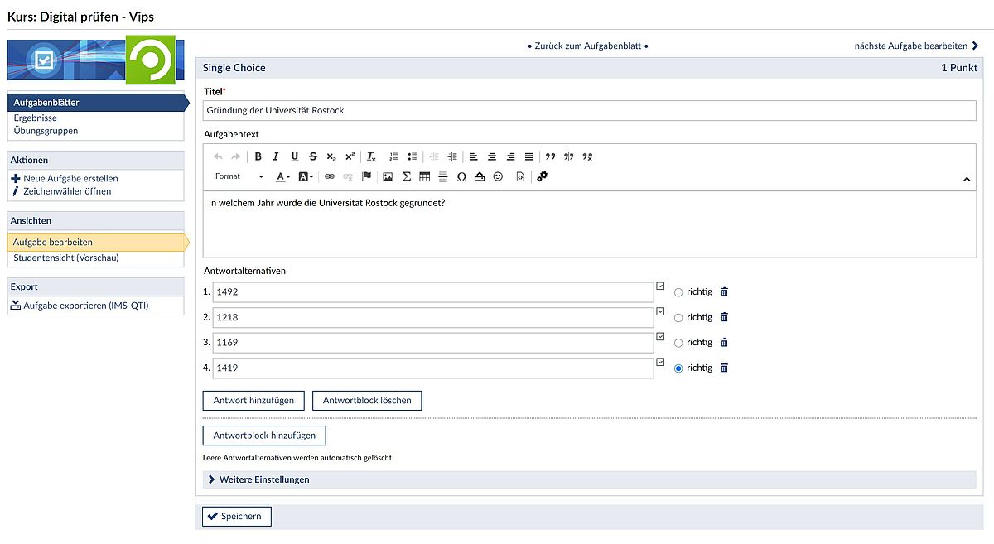The image size is (994, 544).
Task: Insert horizontal line
Action: tap(442, 176)
